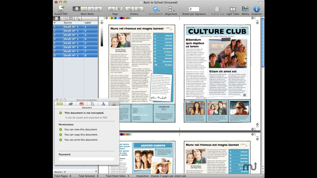Switch sidebar to two-page spread view
Image resolution: width=317 pixels, height=178 pixels.
point(64,19)
